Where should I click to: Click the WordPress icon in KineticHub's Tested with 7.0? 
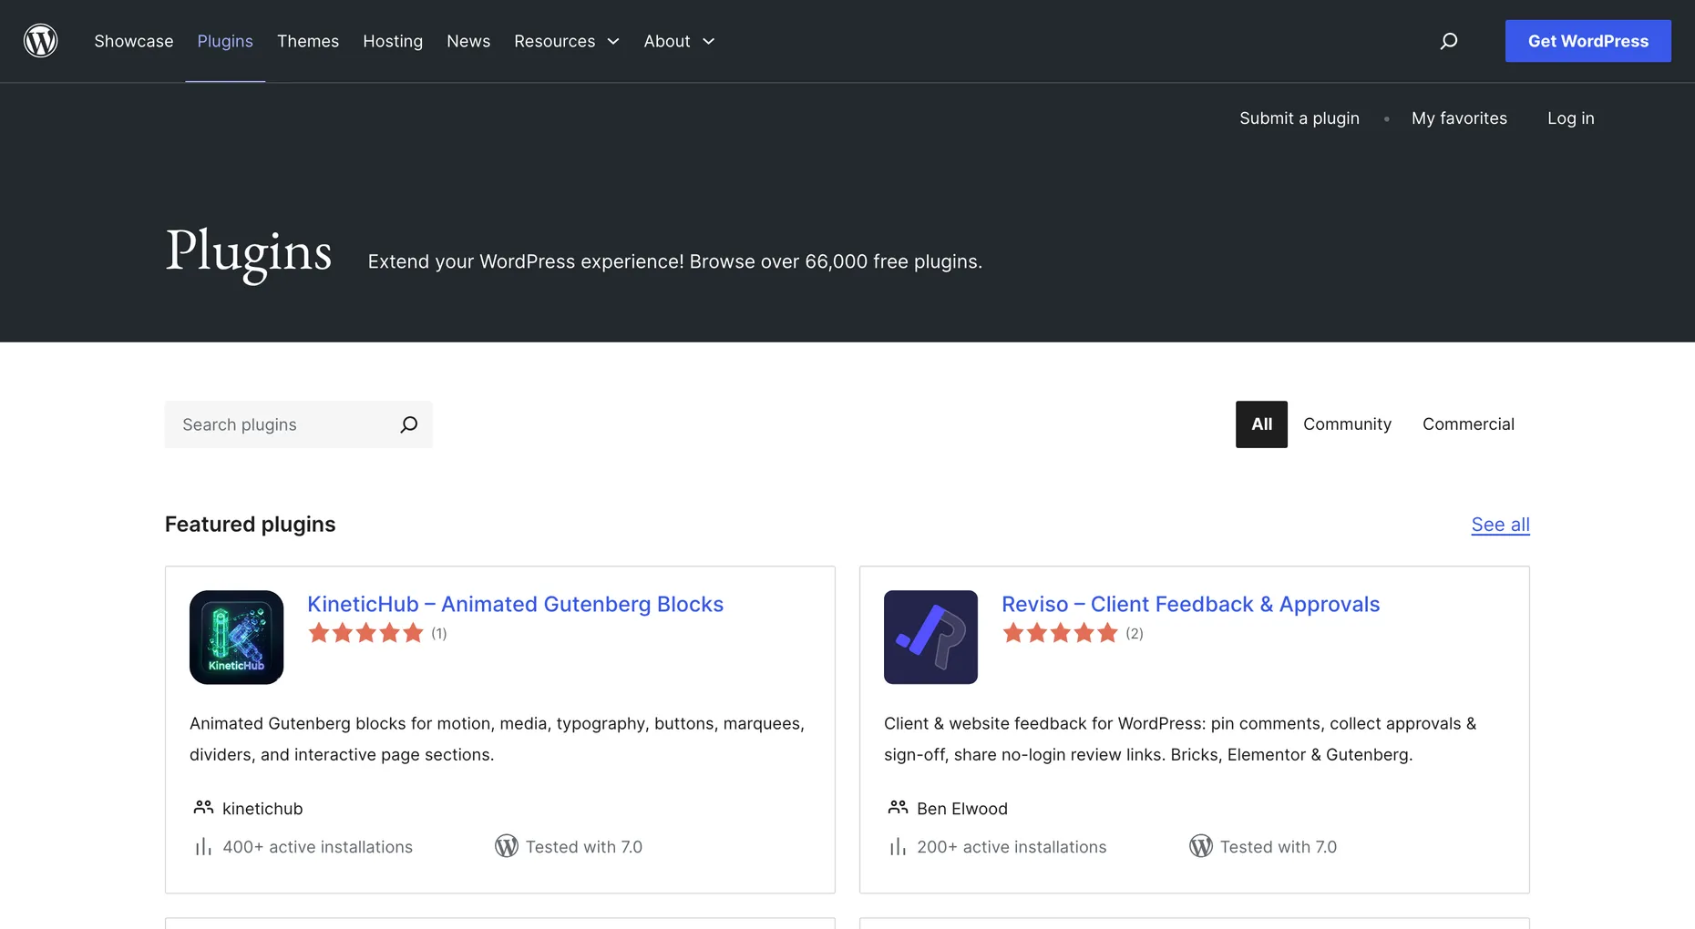[507, 846]
